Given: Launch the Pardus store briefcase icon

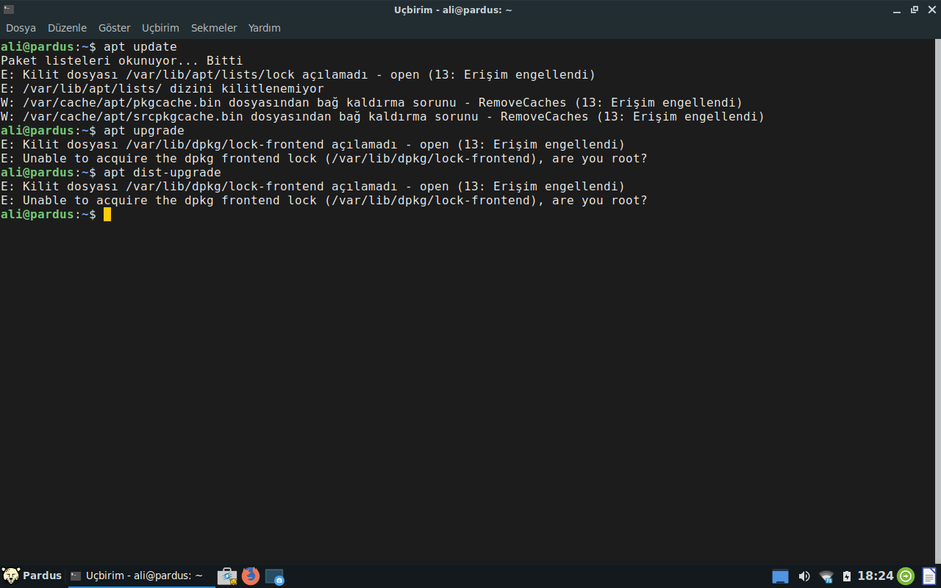Looking at the screenshot, I should tap(227, 576).
